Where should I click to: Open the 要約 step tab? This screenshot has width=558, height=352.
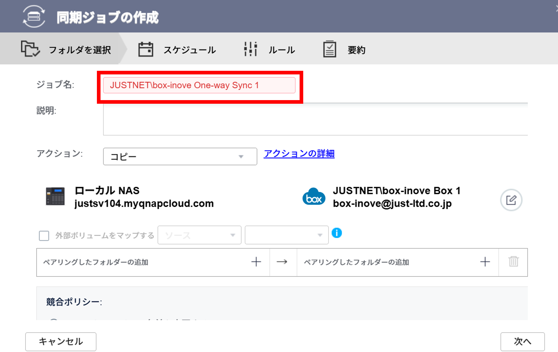[x=344, y=50]
